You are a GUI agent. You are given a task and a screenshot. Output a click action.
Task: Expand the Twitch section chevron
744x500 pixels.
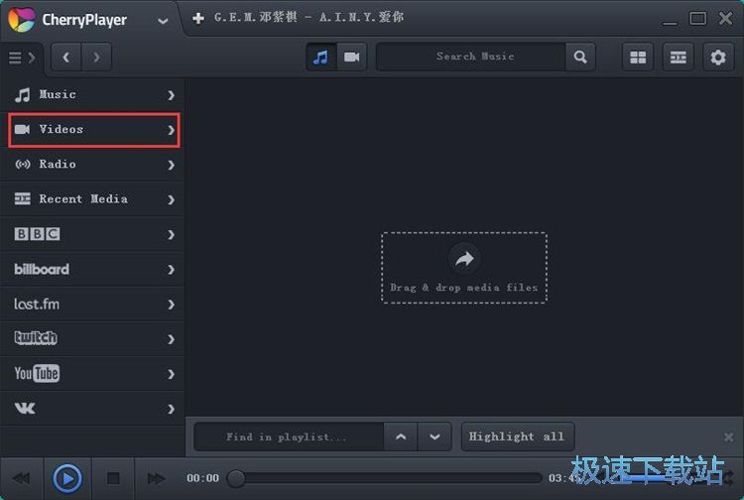(x=171, y=339)
